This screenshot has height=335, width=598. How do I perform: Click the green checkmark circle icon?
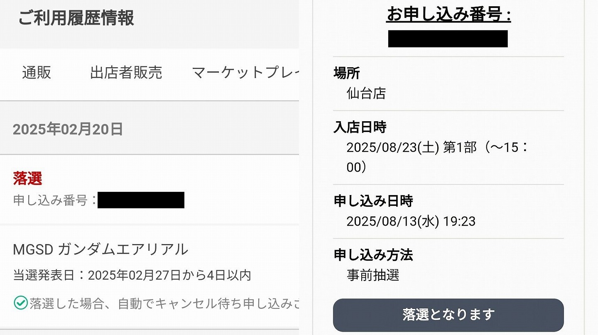click(x=20, y=303)
